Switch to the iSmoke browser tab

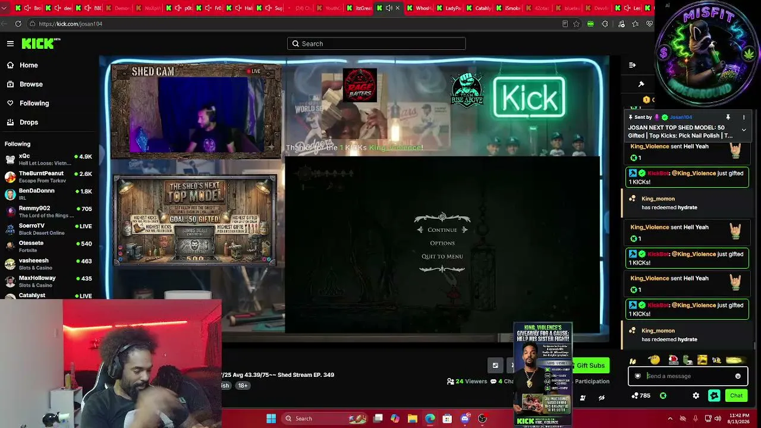pyautogui.click(x=508, y=8)
